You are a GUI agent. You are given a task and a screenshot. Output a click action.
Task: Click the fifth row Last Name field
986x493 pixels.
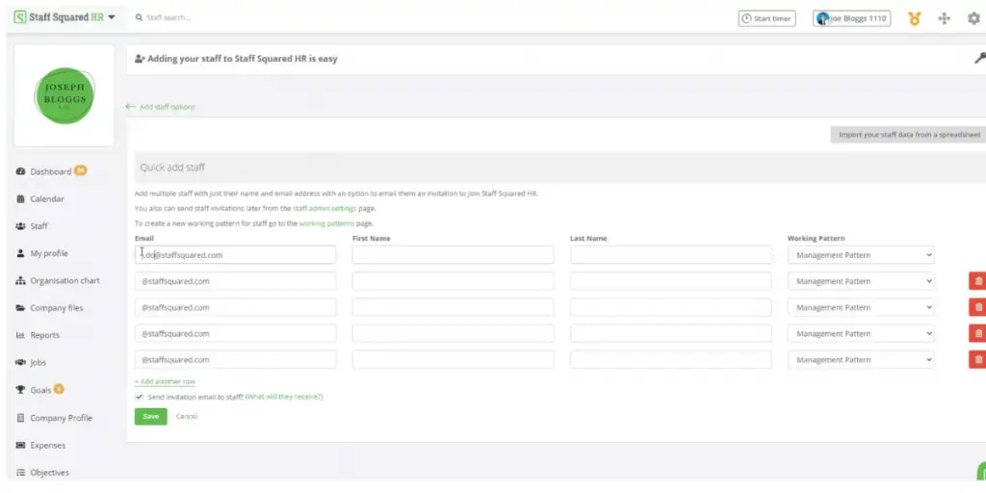coord(671,360)
